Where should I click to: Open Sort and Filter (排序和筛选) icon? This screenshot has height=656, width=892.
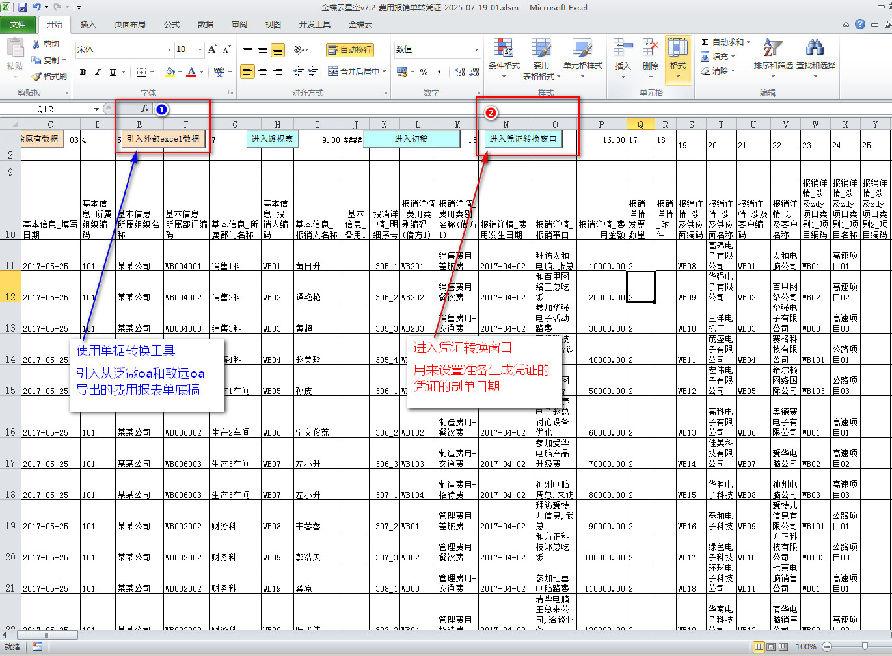click(772, 47)
